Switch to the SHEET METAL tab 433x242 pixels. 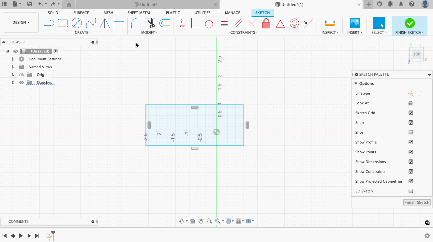139,13
